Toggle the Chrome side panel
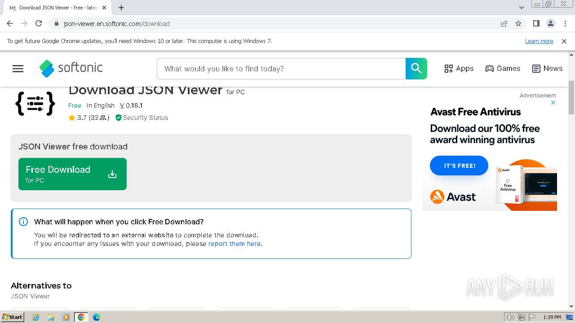Image resolution: width=575 pixels, height=323 pixels. tap(536, 24)
